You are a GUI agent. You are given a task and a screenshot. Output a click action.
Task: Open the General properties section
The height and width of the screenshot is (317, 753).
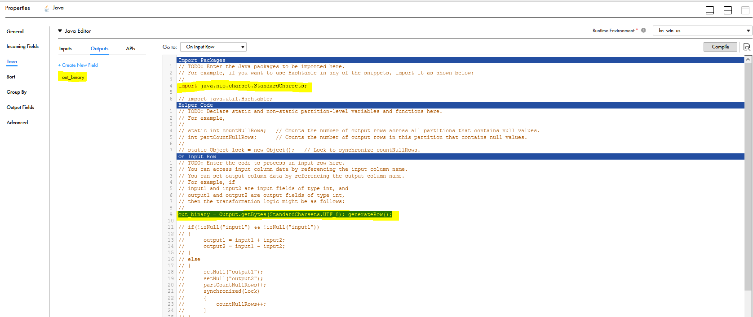15,31
